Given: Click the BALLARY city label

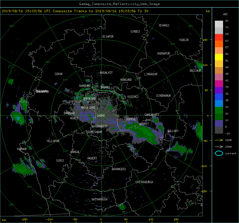Looking at the screenshot, I should click(173, 131).
